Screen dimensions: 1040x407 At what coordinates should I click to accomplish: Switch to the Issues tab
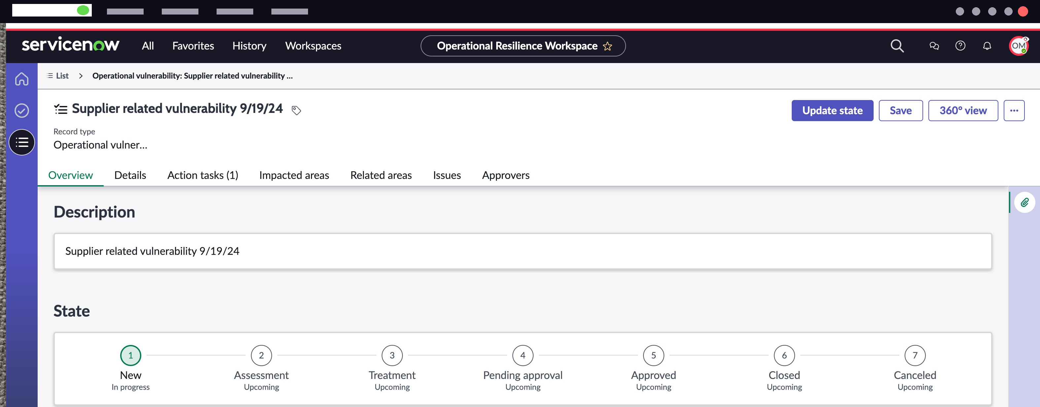447,175
